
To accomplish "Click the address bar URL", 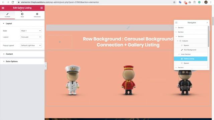I will click(x=60, y=2).
